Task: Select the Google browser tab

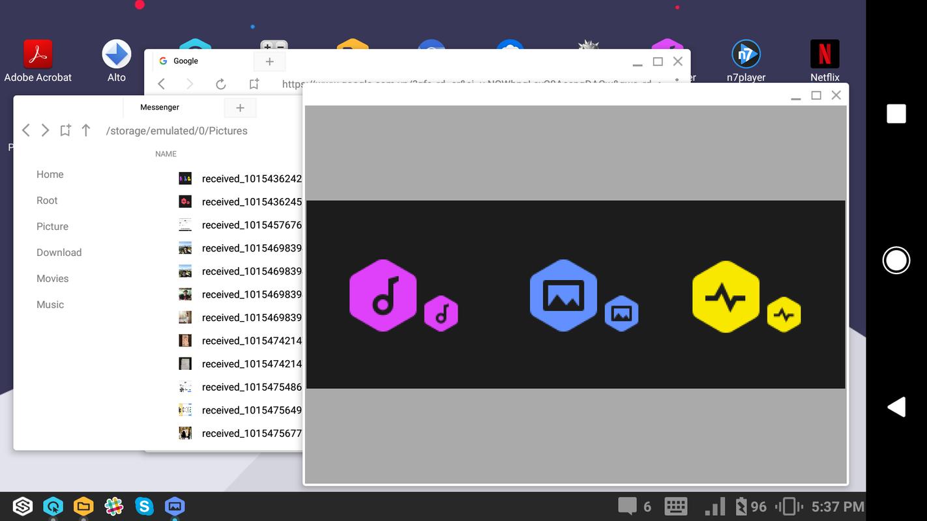Action: click(186, 61)
